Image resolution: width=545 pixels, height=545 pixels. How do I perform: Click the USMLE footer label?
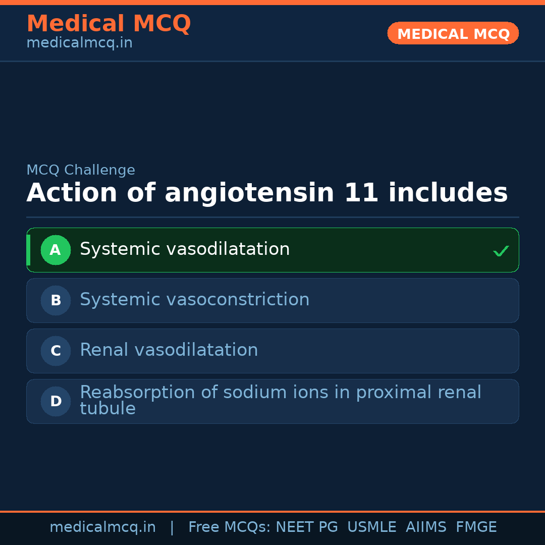click(x=371, y=527)
